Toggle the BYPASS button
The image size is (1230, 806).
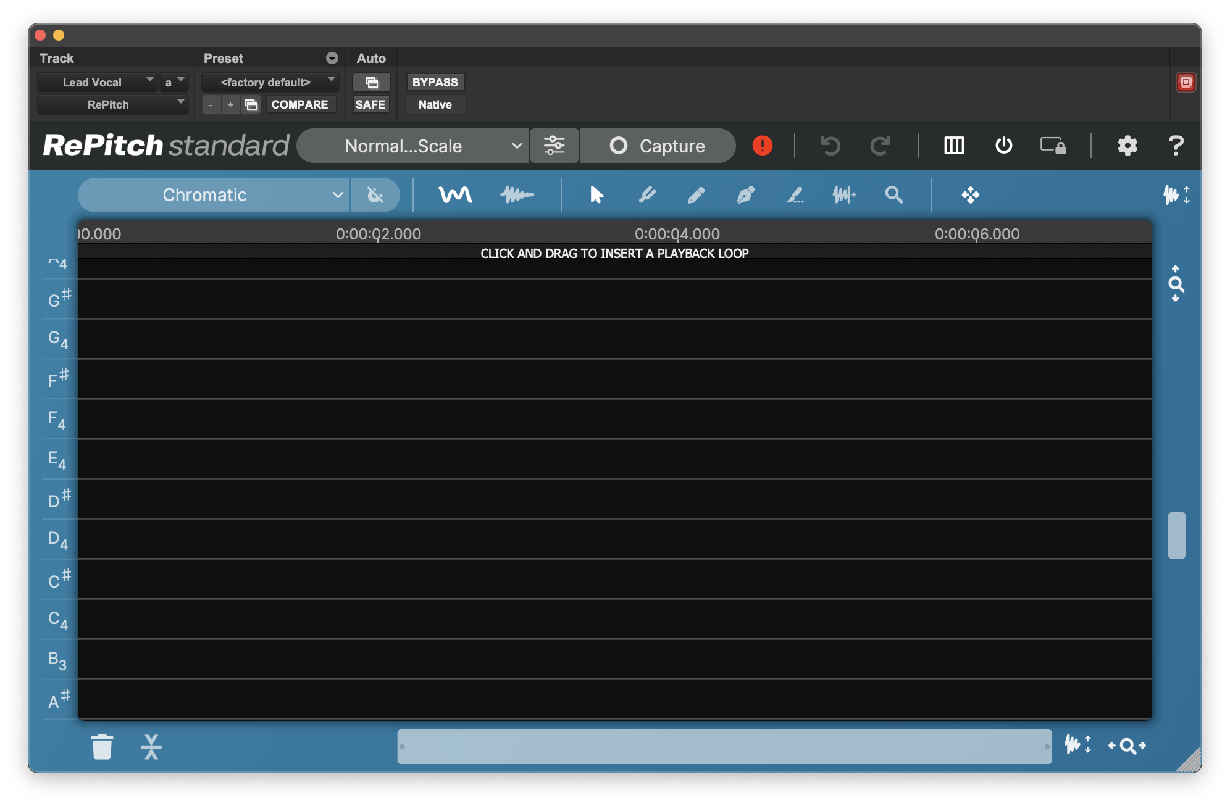coord(435,82)
